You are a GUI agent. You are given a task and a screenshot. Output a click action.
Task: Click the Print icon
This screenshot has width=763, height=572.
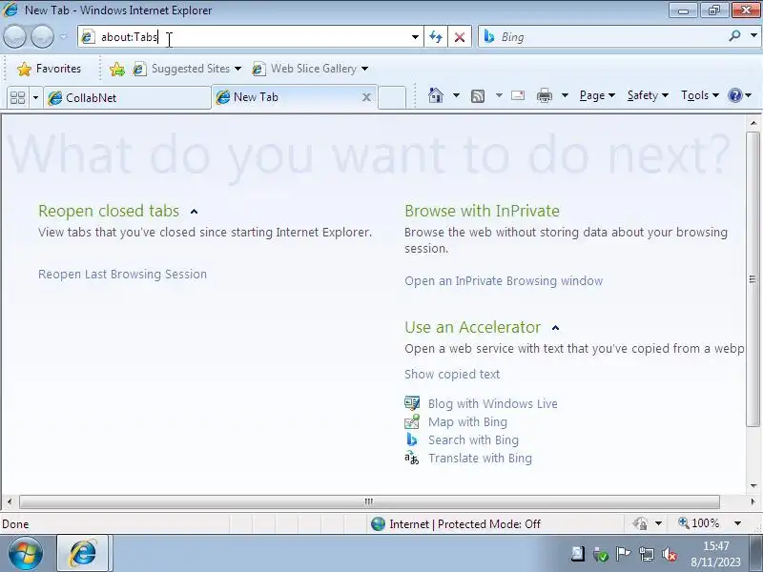tap(544, 96)
